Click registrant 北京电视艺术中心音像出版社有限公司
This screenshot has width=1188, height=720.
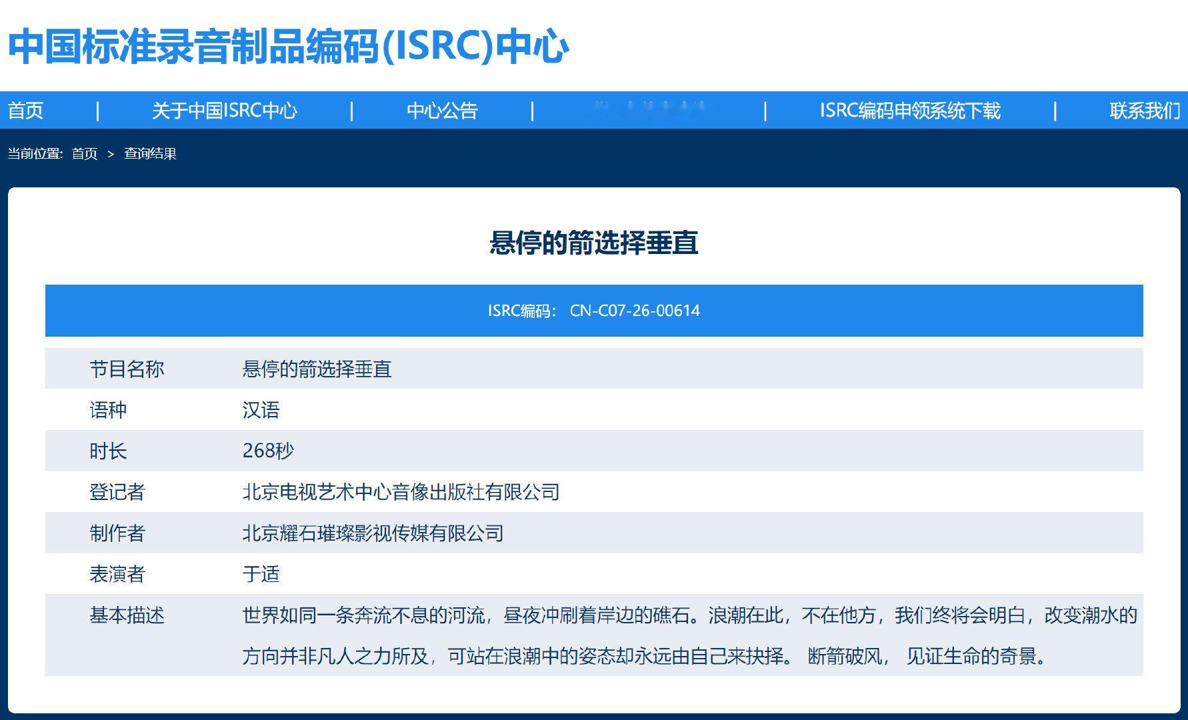[x=401, y=492]
